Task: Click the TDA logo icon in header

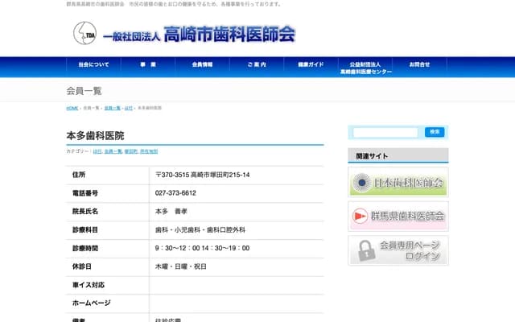Action: click(84, 33)
